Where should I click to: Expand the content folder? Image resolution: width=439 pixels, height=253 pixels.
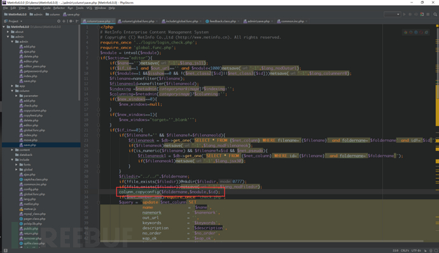click(x=12, y=150)
